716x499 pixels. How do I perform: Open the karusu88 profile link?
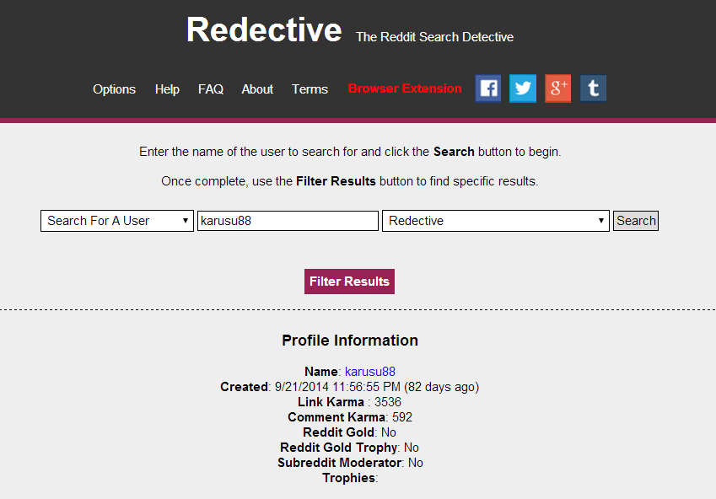click(370, 372)
